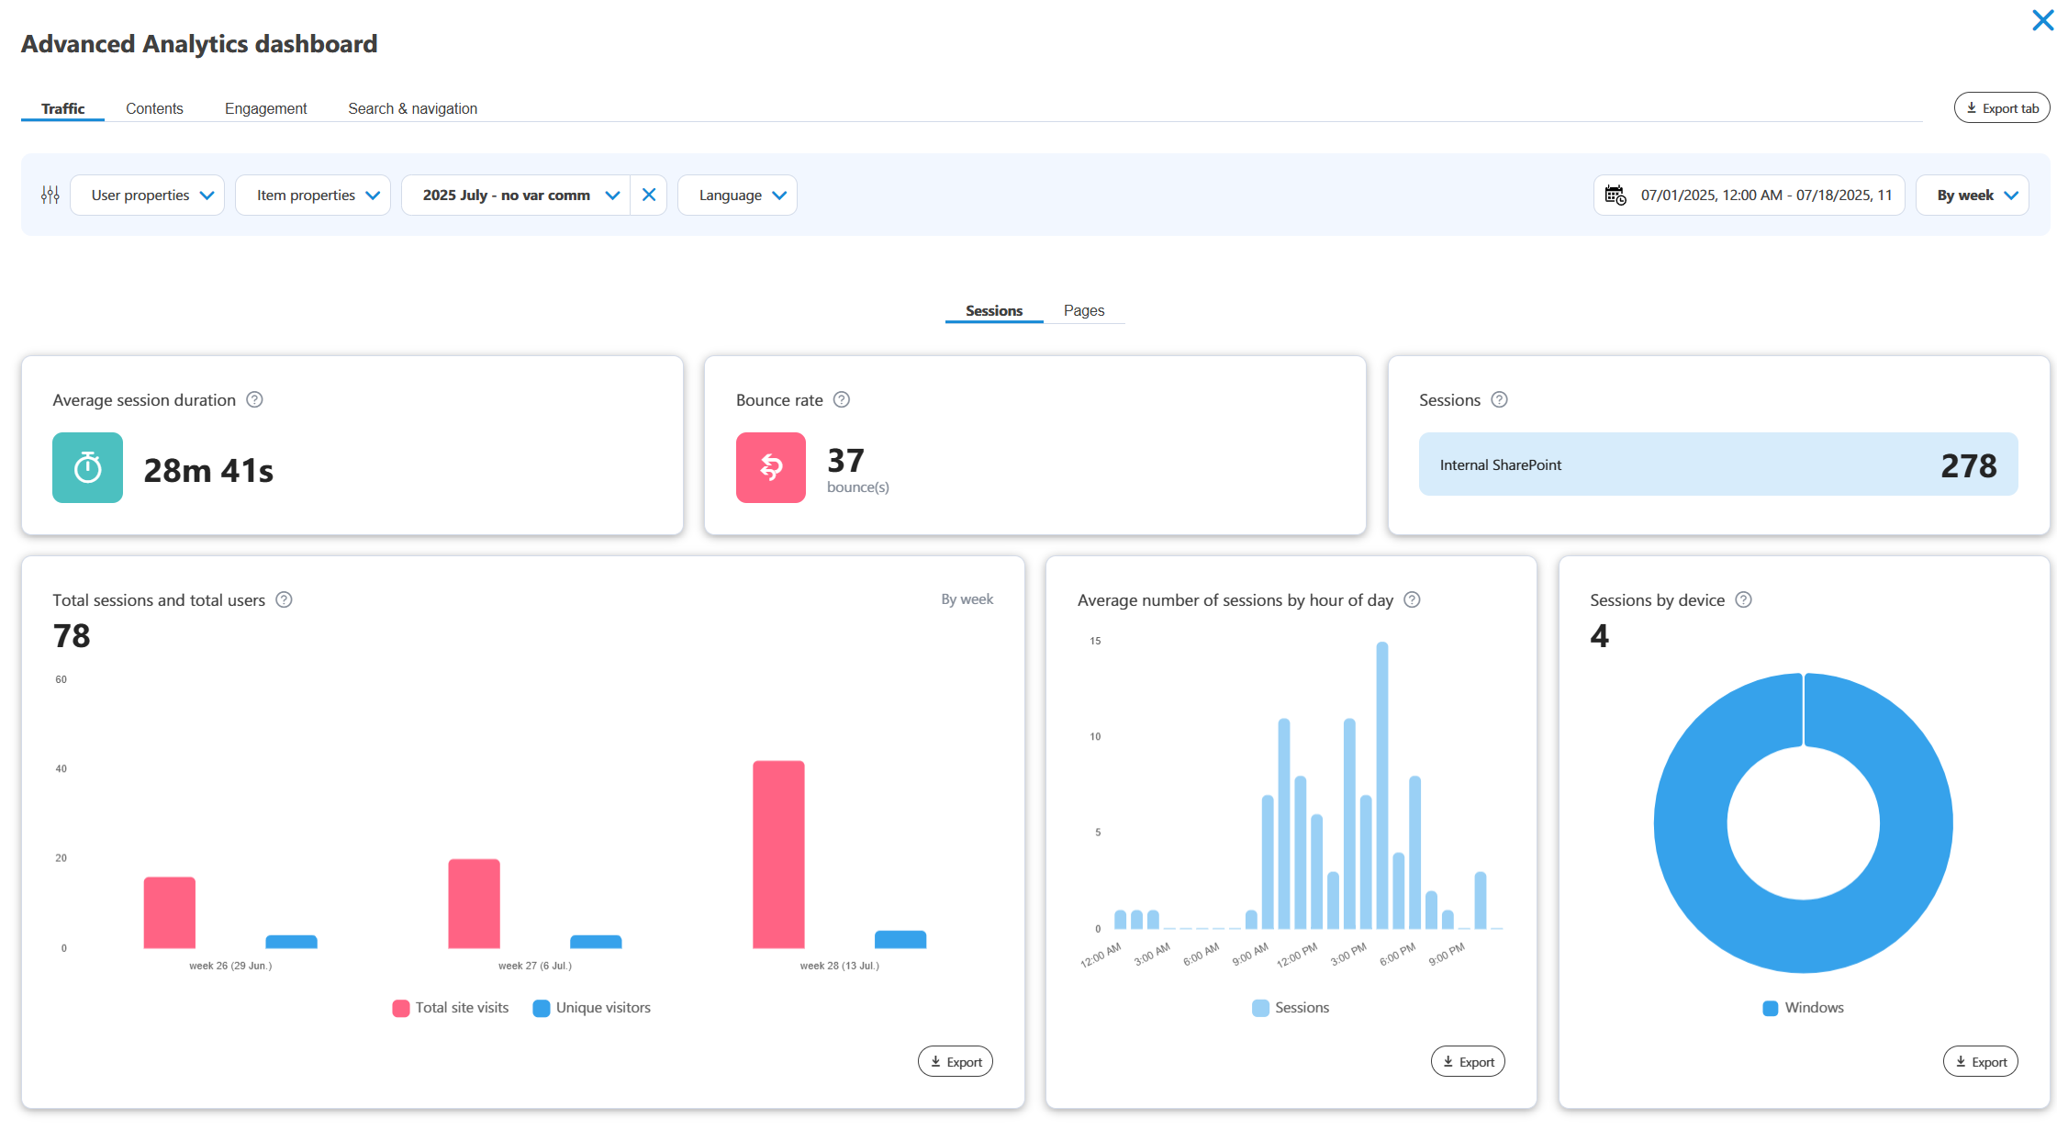Screen dimensions: 2057x1141
Task: Expand the Item properties dropdown
Action: click(x=313, y=195)
